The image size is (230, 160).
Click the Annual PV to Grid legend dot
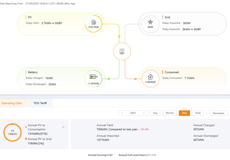26,139
